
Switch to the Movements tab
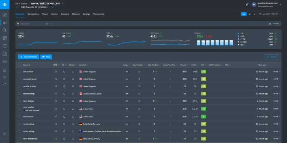tap(99, 14)
